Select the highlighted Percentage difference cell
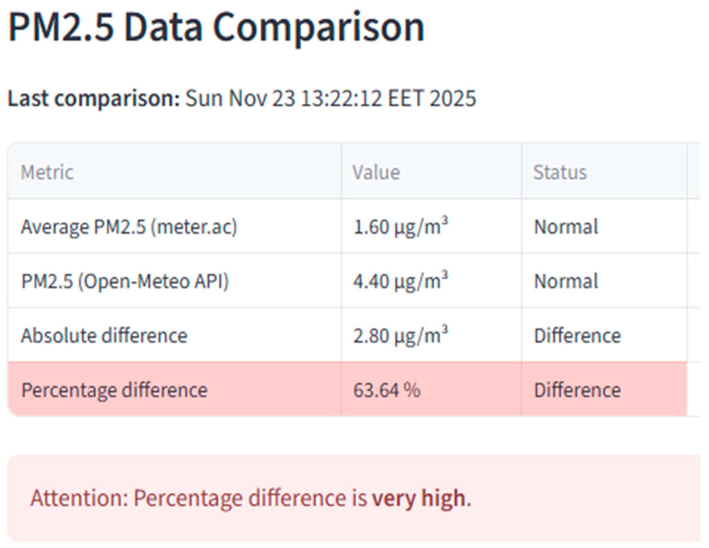Image resolution: width=709 pixels, height=548 pixels. coord(114,390)
